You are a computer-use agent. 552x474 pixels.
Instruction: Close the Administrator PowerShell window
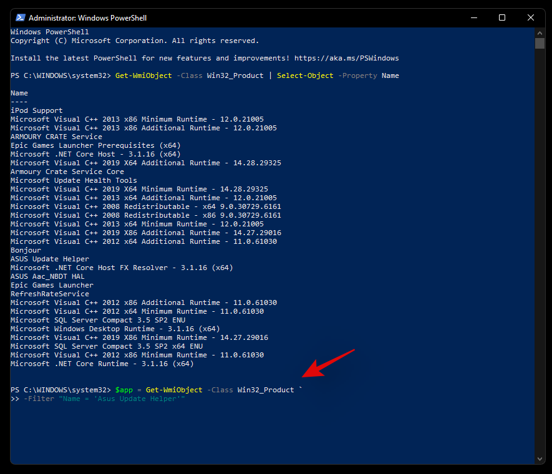coord(531,17)
